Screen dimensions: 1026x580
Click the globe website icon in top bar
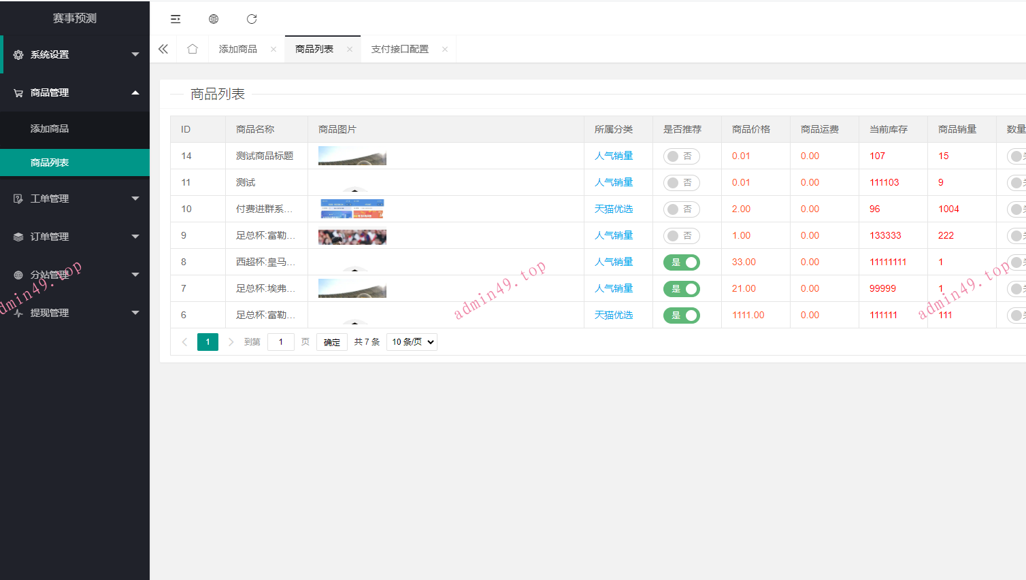[x=214, y=19]
